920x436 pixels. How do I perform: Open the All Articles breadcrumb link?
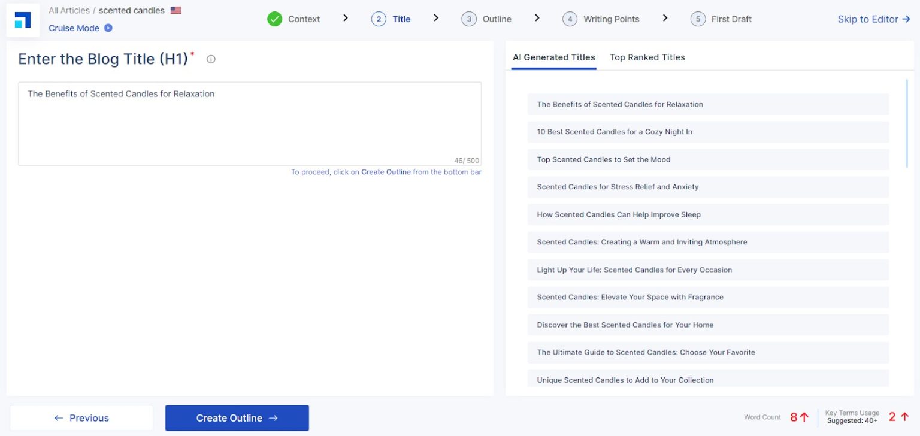tap(68, 10)
